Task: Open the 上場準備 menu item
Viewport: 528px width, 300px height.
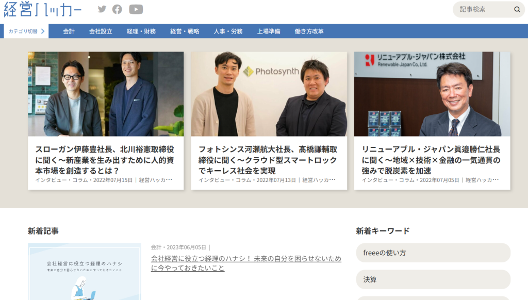Action: pos(269,31)
